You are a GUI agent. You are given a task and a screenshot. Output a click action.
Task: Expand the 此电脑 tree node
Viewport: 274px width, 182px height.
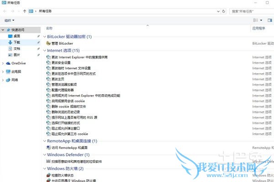tap(3, 71)
